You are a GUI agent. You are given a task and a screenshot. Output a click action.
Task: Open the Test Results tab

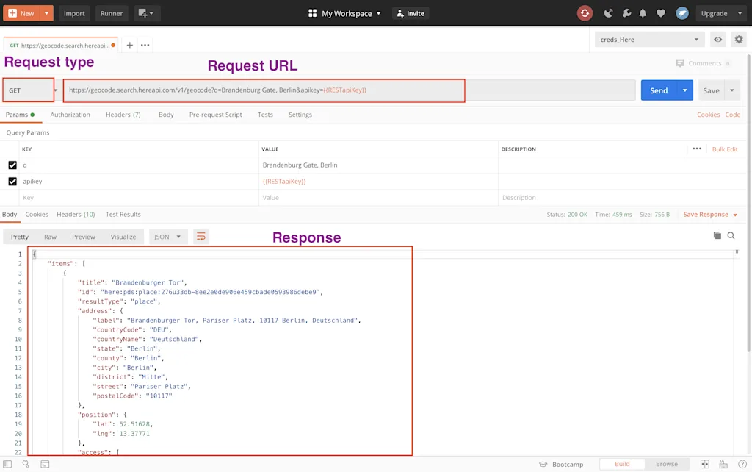pos(123,215)
